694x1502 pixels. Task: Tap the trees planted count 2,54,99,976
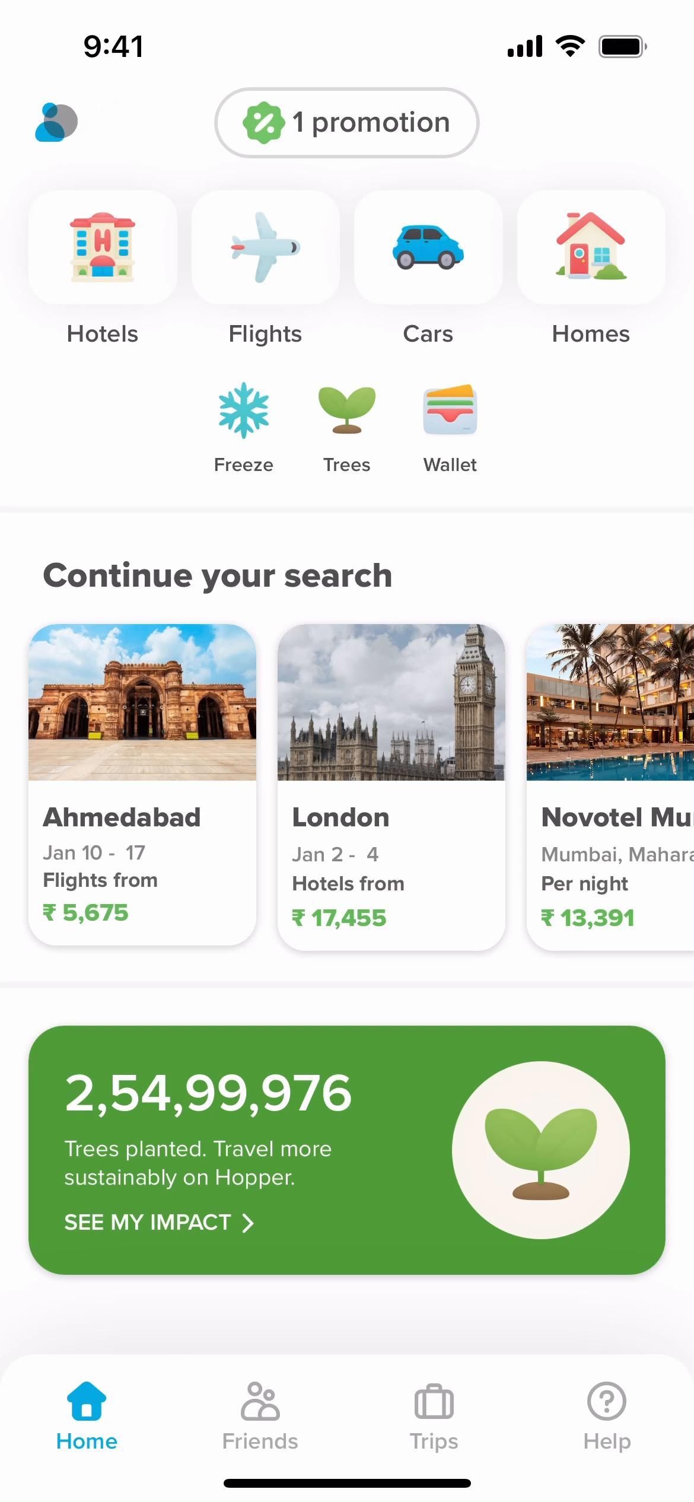point(208,1093)
